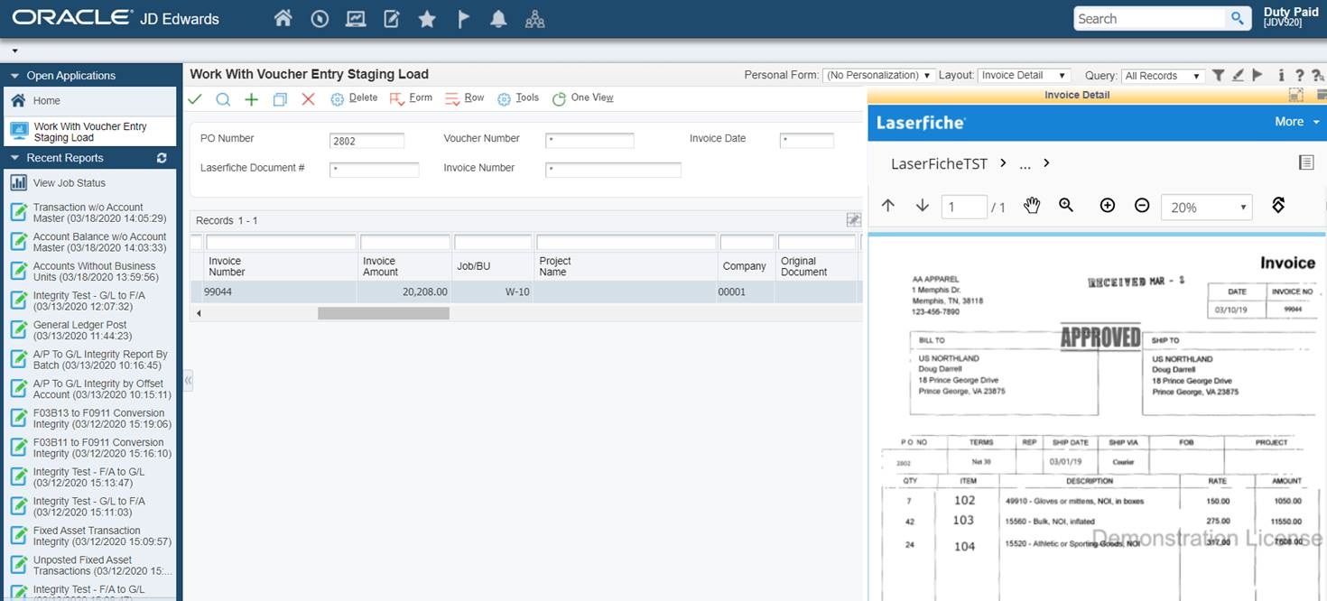This screenshot has width=1327, height=601.
Task: Open the Personal Form dropdown
Action: pyautogui.click(x=878, y=76)
